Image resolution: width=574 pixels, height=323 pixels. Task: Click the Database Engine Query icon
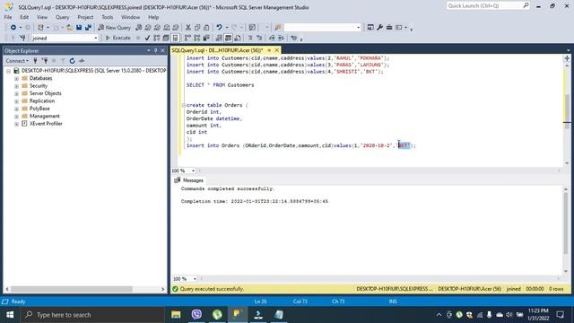(x=139, y=28)
